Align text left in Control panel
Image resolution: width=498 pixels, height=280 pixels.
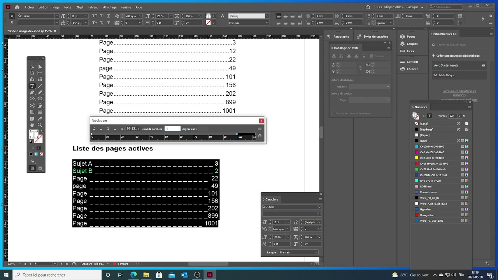[x=278, y=16]
